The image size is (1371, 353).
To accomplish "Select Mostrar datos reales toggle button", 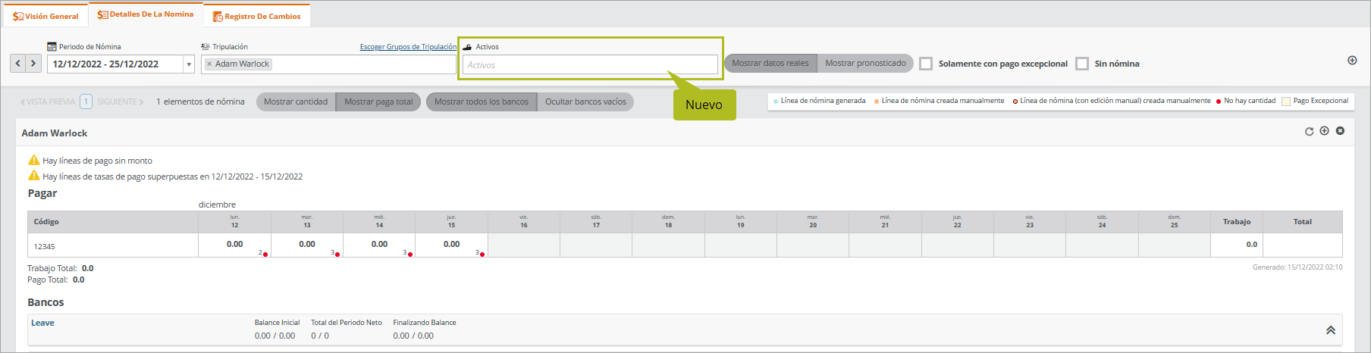I will point(770,64).
